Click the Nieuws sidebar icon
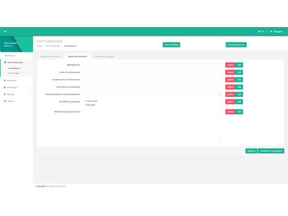The image size is (288, 216). pos(5,101)
